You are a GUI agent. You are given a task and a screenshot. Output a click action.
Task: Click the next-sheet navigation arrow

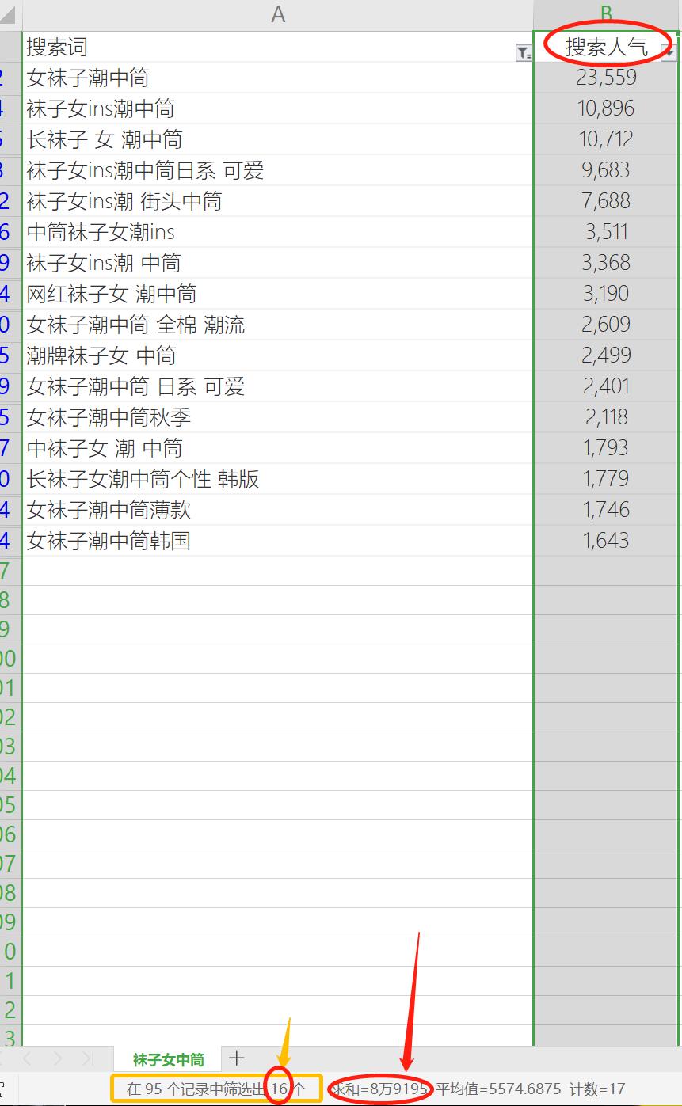pyautogui.click(x=57, y=1058)
